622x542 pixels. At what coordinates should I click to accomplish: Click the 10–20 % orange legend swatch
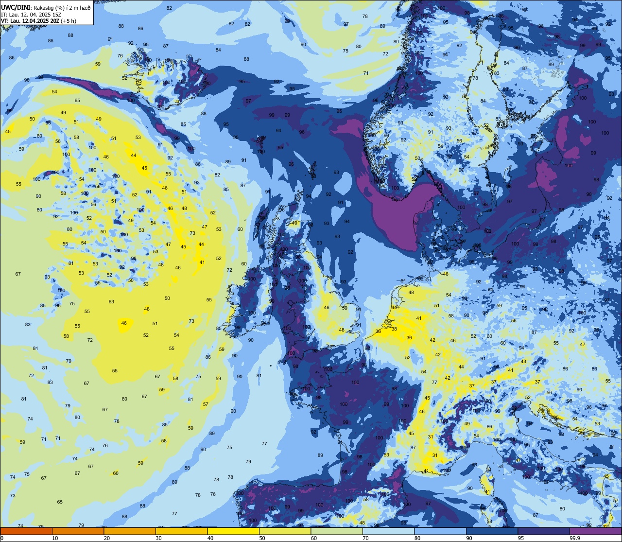(78, 531)
